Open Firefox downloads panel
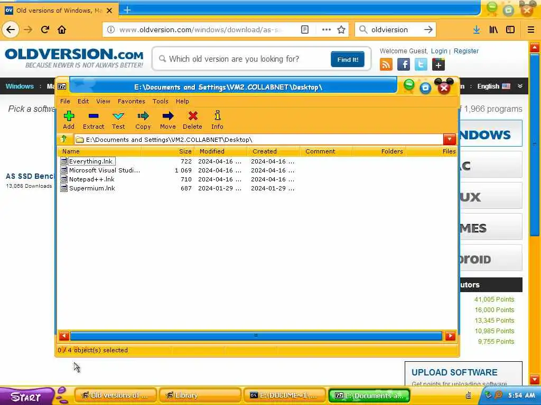The height and width of the screenshot is (405, 541). [477, 30]
